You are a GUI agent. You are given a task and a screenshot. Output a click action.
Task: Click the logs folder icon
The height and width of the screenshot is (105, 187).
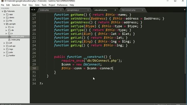coord(7,49)
